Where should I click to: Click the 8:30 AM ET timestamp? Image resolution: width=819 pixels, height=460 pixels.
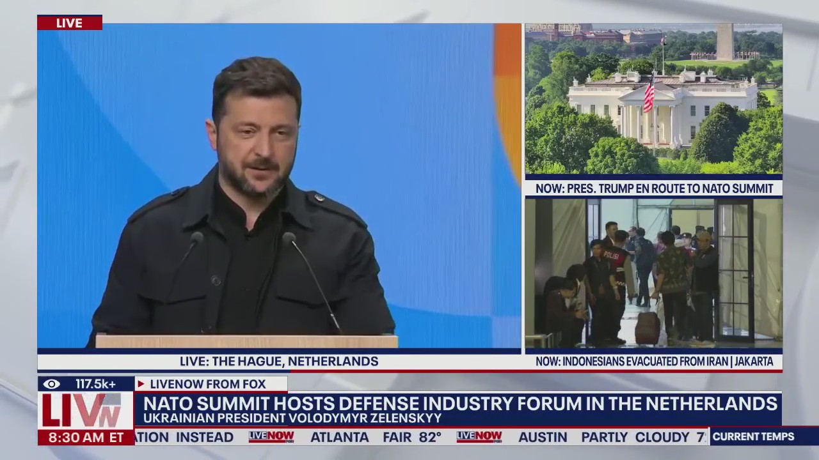coord(83,438)
